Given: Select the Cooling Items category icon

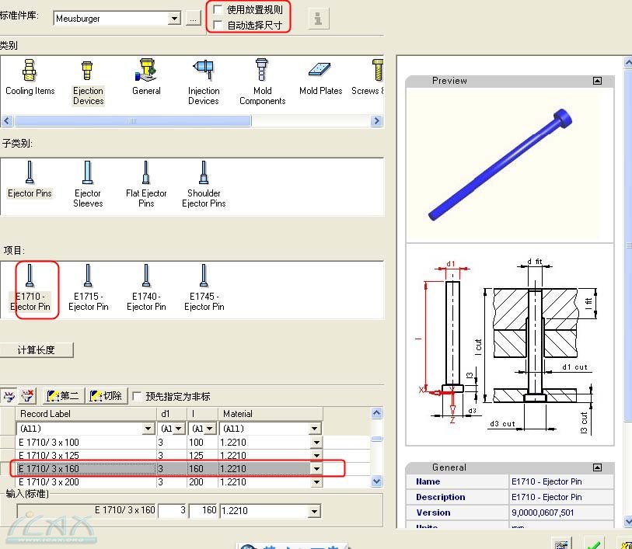Looking at the screenshot, I should (30, 78).
